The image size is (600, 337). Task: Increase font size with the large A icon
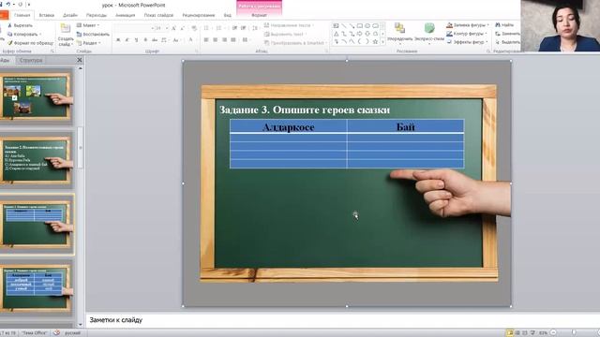point(173,28)
